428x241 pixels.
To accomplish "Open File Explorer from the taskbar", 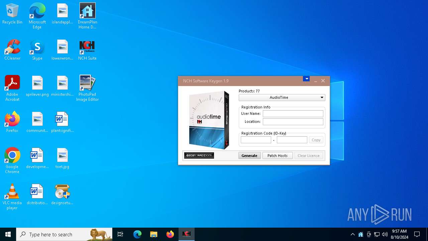I will point(153,234).
